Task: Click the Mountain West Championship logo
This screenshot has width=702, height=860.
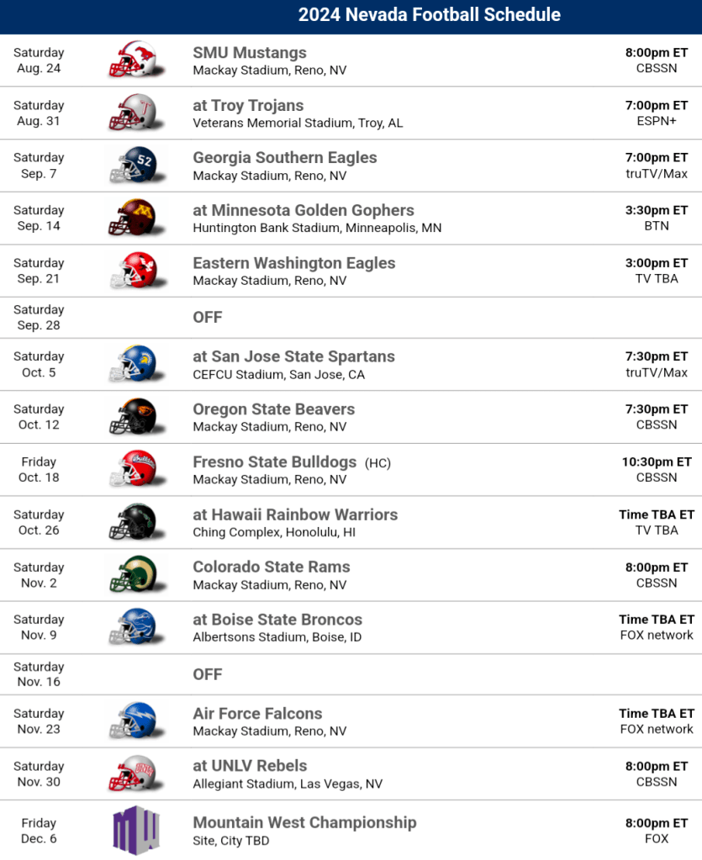Action: click(135, 831)
